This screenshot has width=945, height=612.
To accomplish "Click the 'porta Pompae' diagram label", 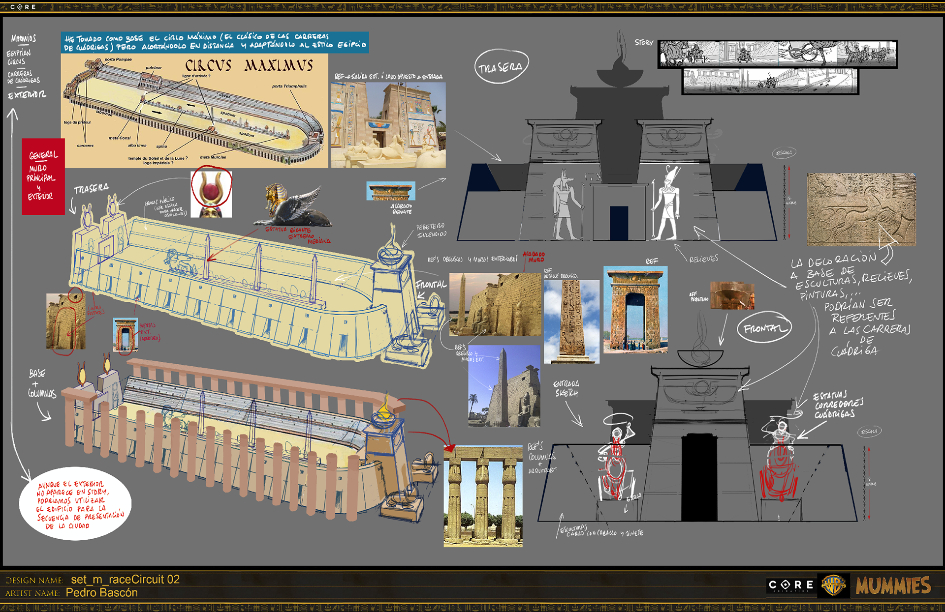I will (118, 59).
